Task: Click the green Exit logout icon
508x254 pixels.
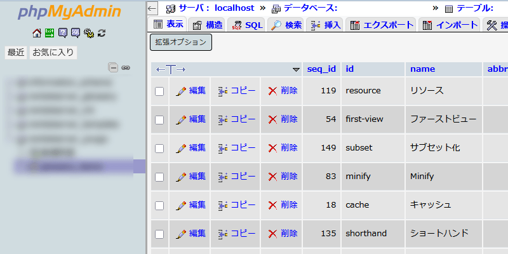Action: (50, 33)
